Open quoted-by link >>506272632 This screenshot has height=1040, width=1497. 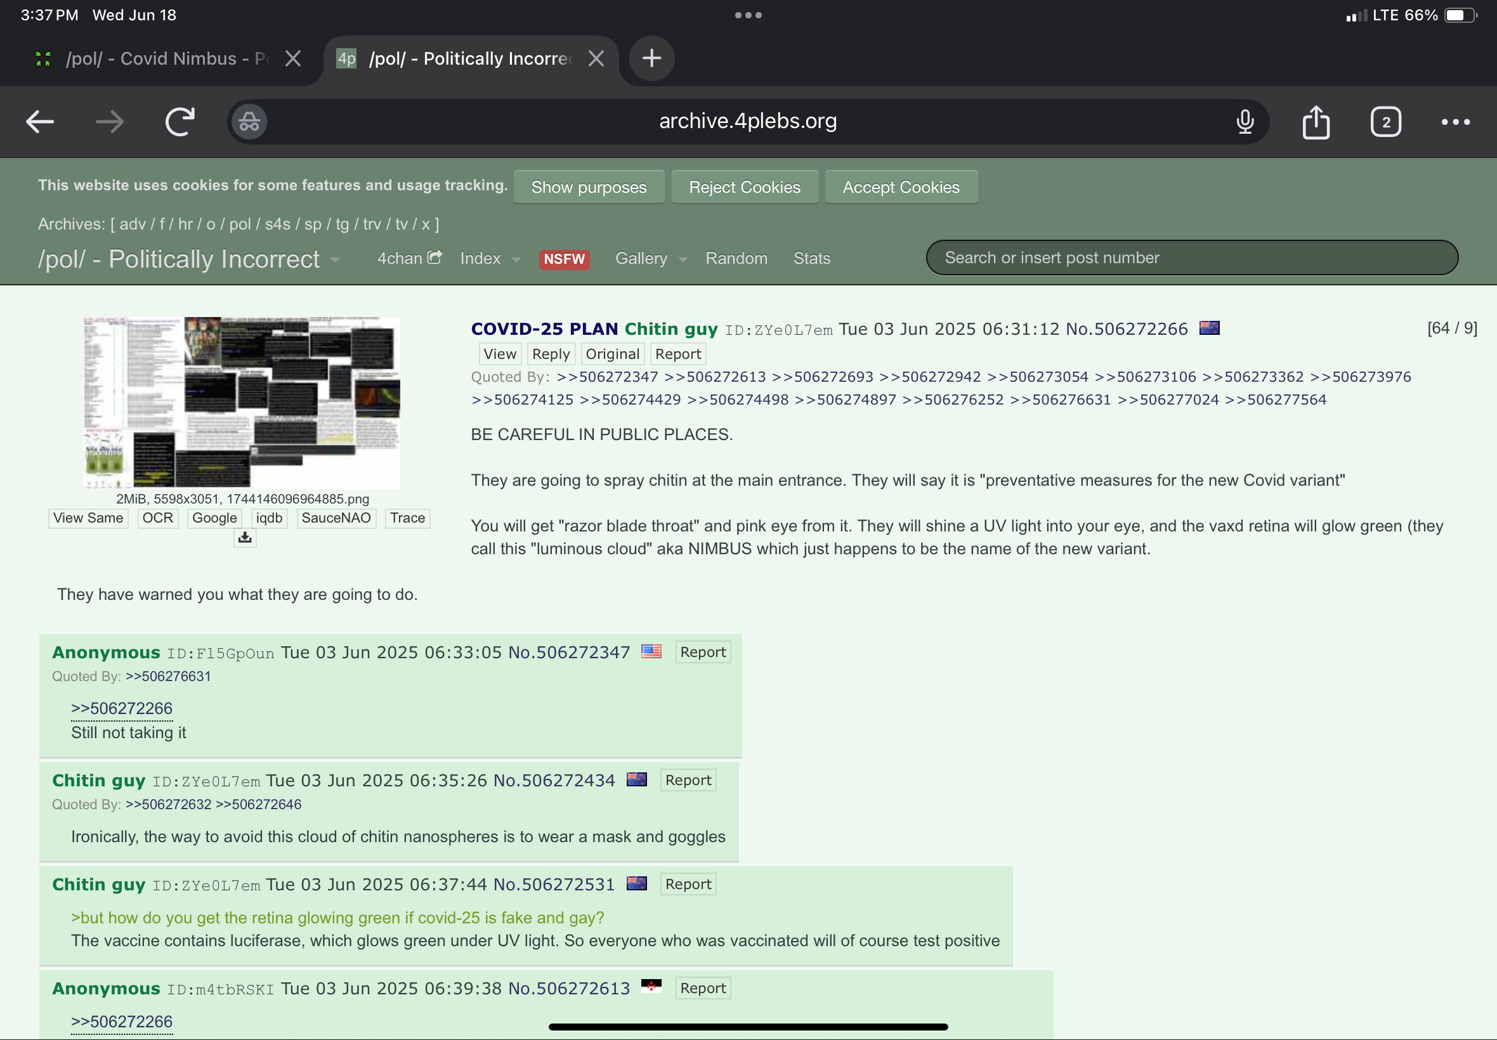(x=168, y=805)
